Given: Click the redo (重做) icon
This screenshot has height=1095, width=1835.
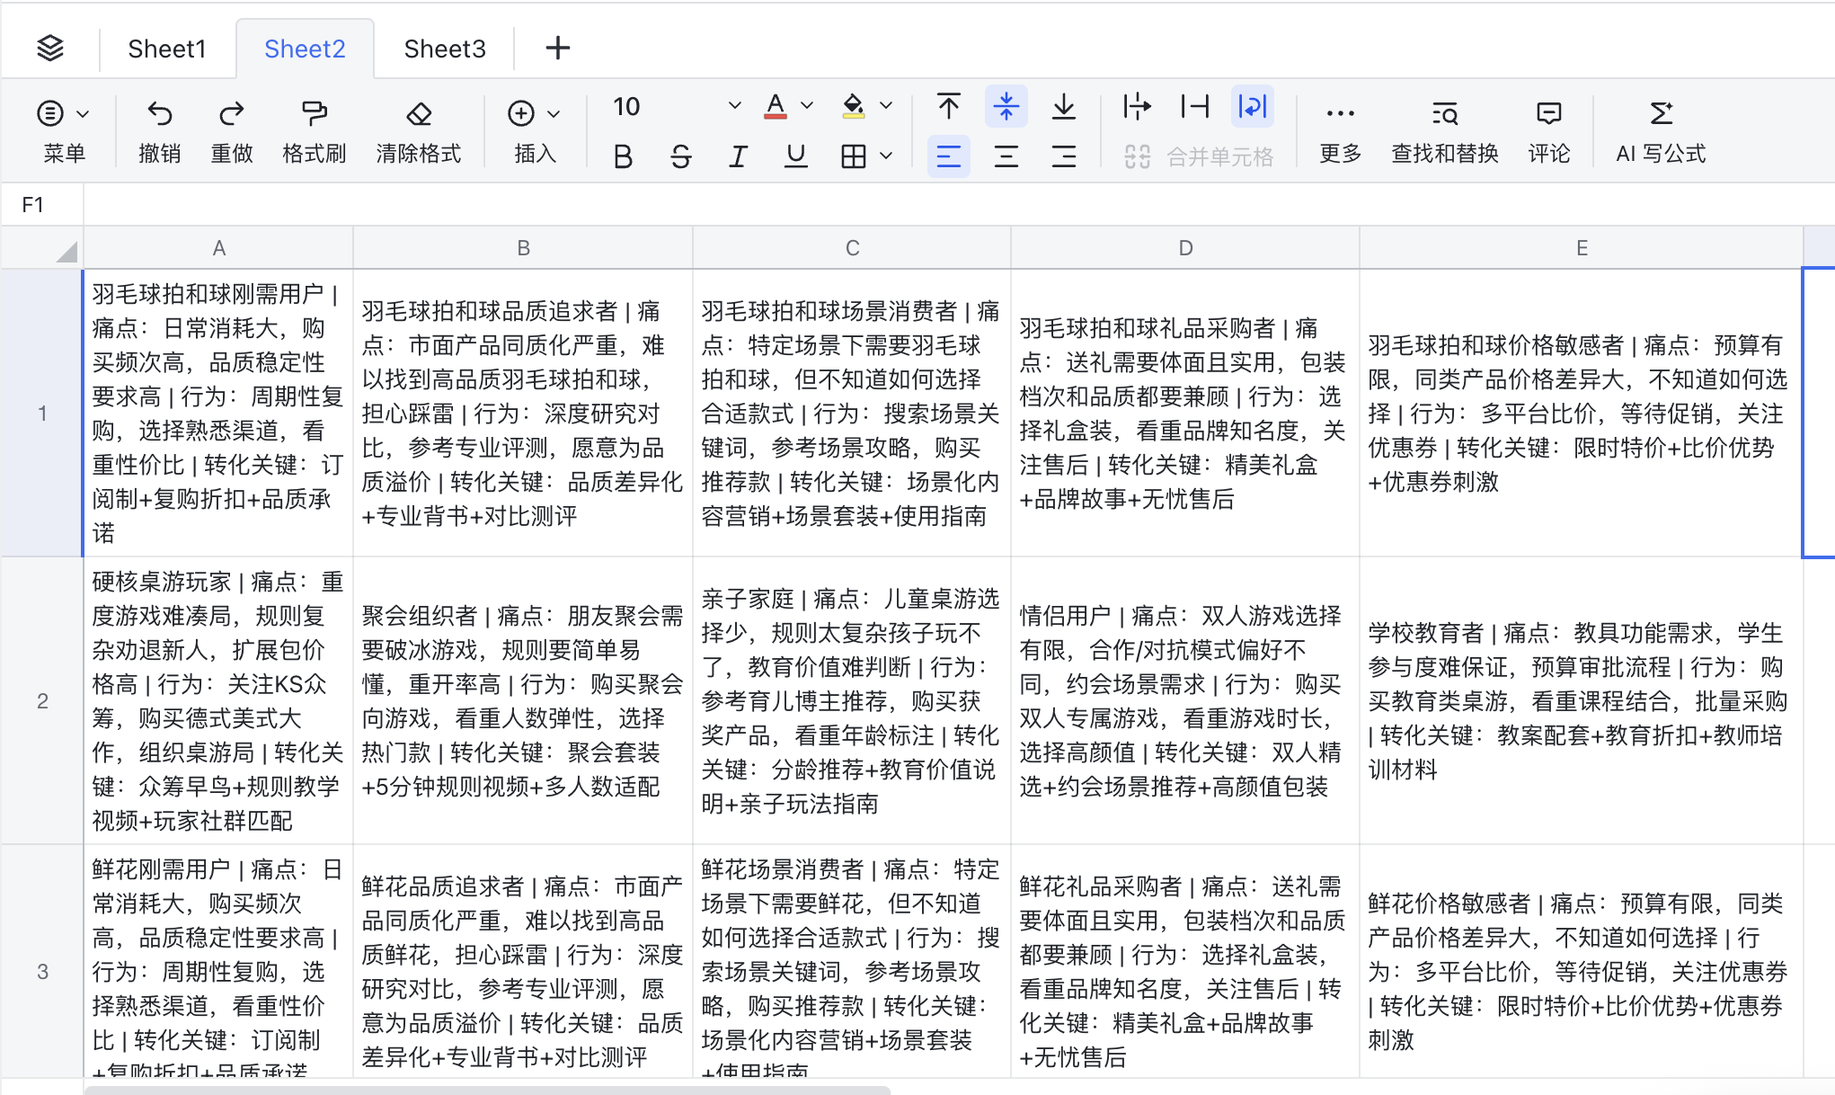Looking at the screenshot, I should pos(231,113).
